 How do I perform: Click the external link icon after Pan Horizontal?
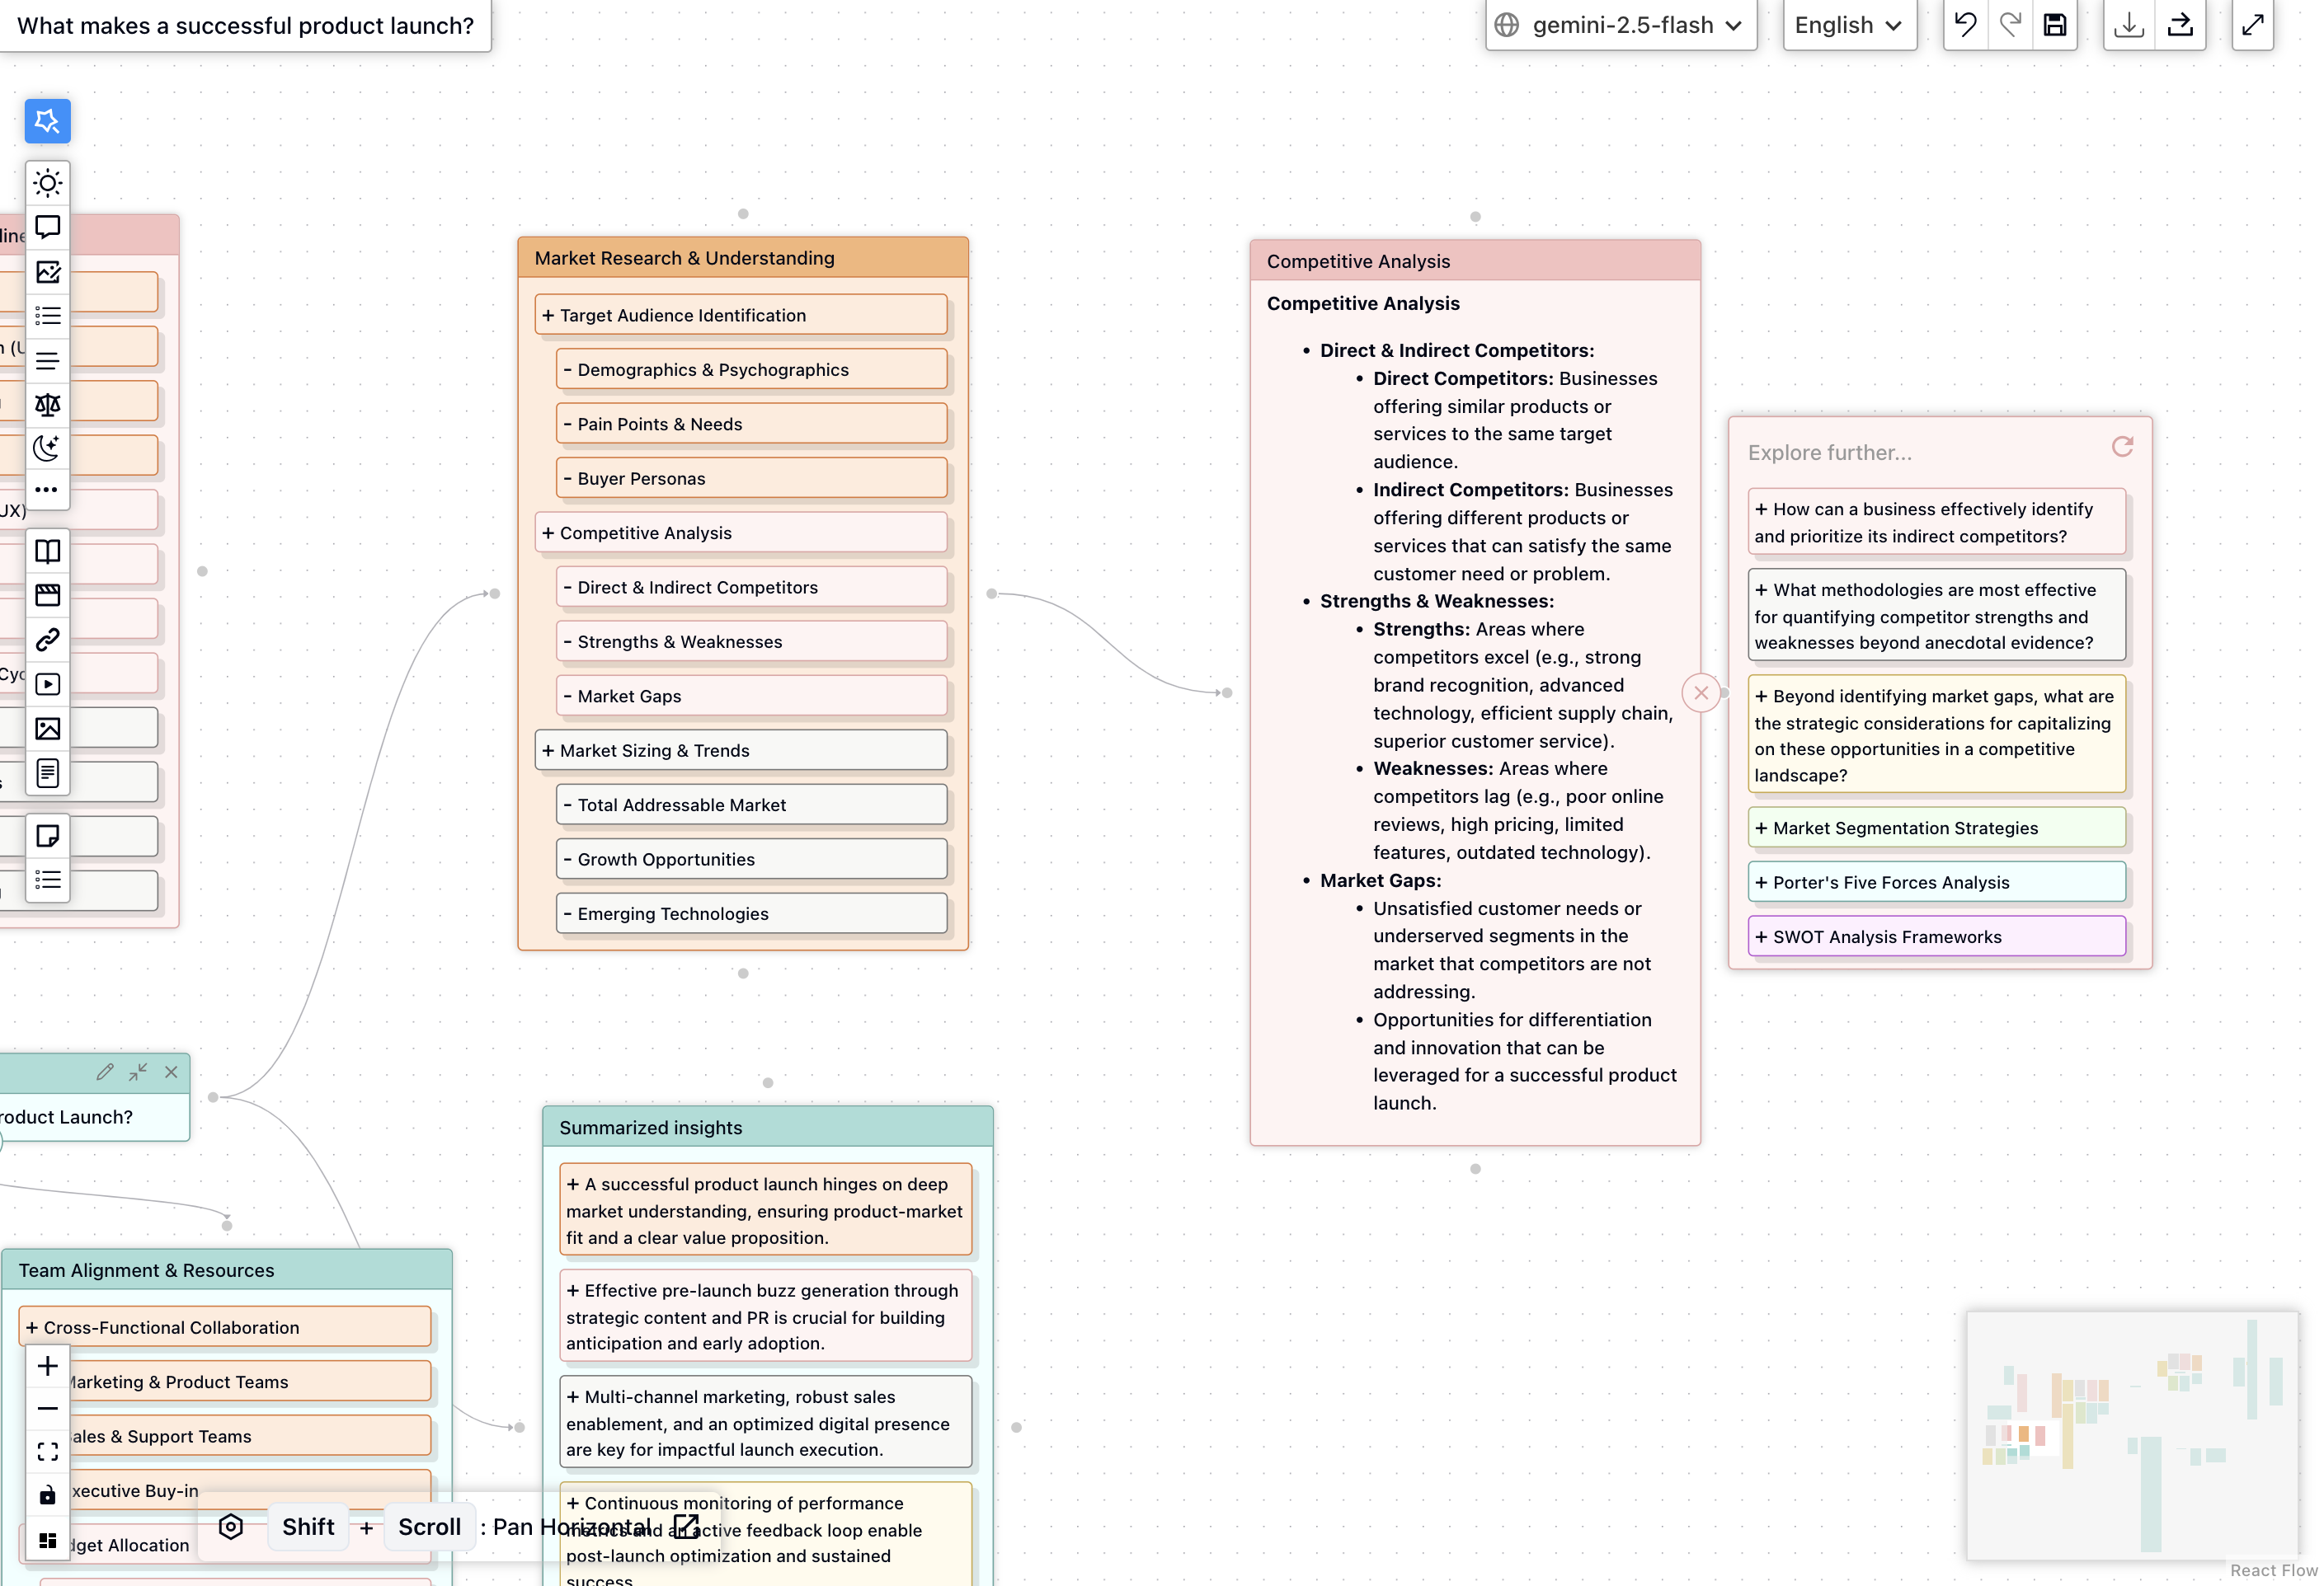coord(685,1526)
